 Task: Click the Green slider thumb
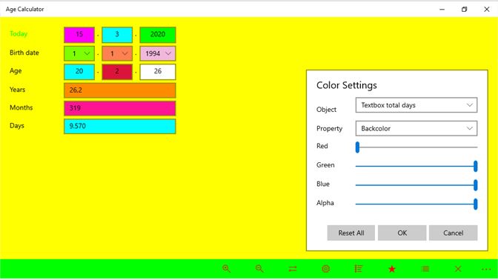click(x=476, y=167)
